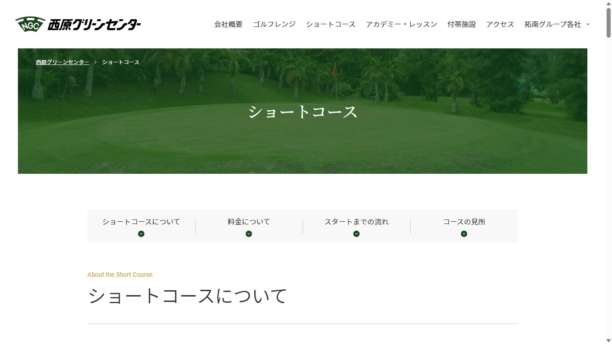Open the ゴルフレンジ menu item

coord(274,24)
